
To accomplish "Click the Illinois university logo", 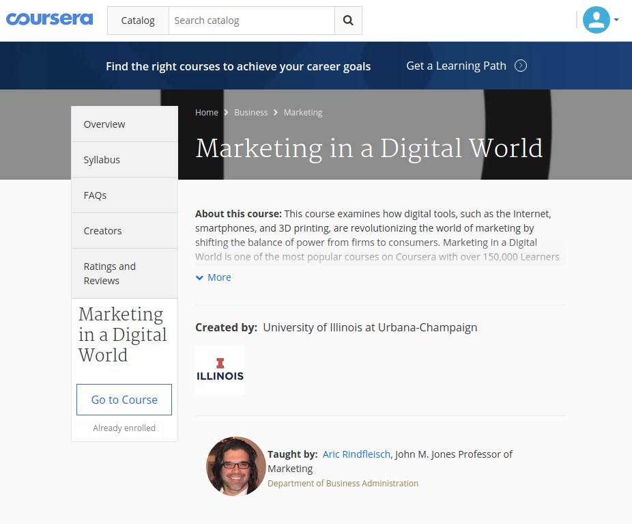I will [x=220, y=370].
